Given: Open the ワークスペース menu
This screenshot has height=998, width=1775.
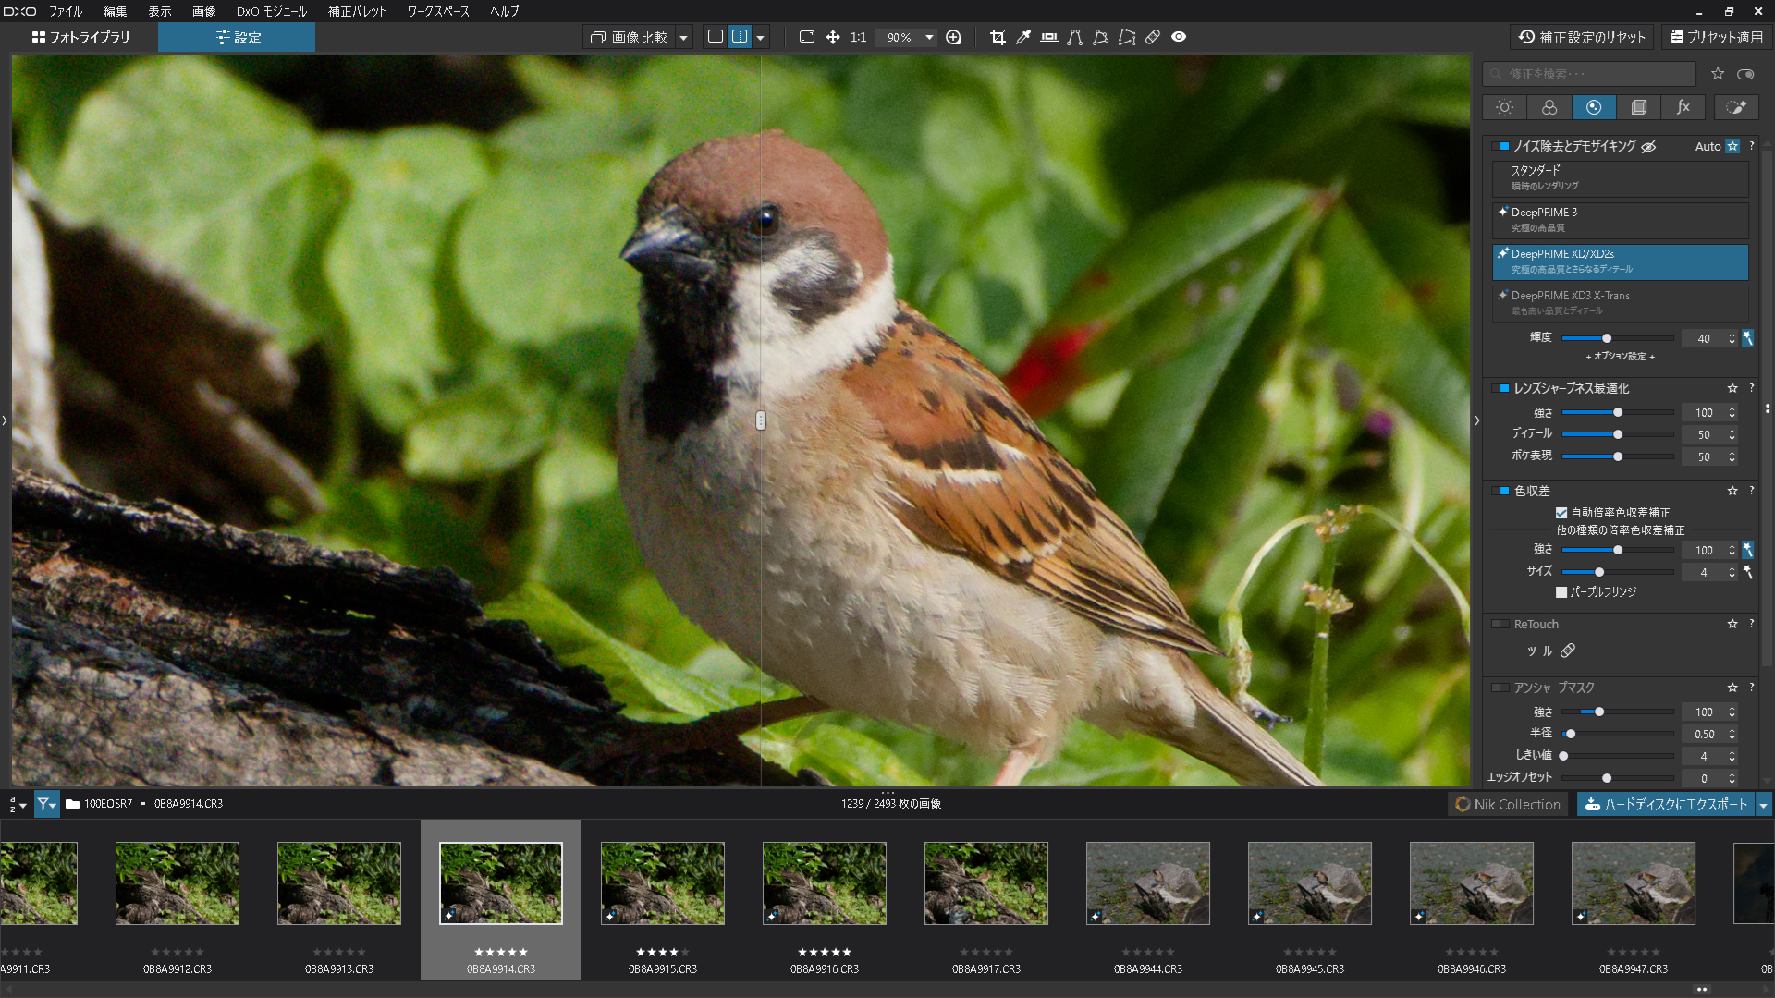Looking at the screenshot, I should coord(438,11).
